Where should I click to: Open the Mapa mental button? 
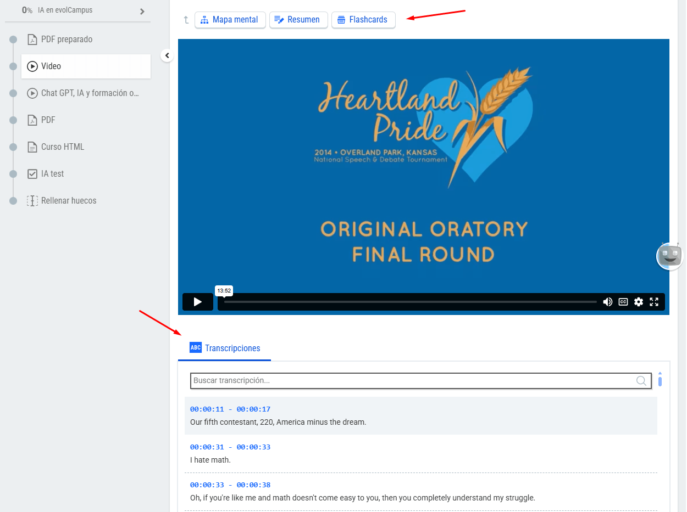point(230,20)
